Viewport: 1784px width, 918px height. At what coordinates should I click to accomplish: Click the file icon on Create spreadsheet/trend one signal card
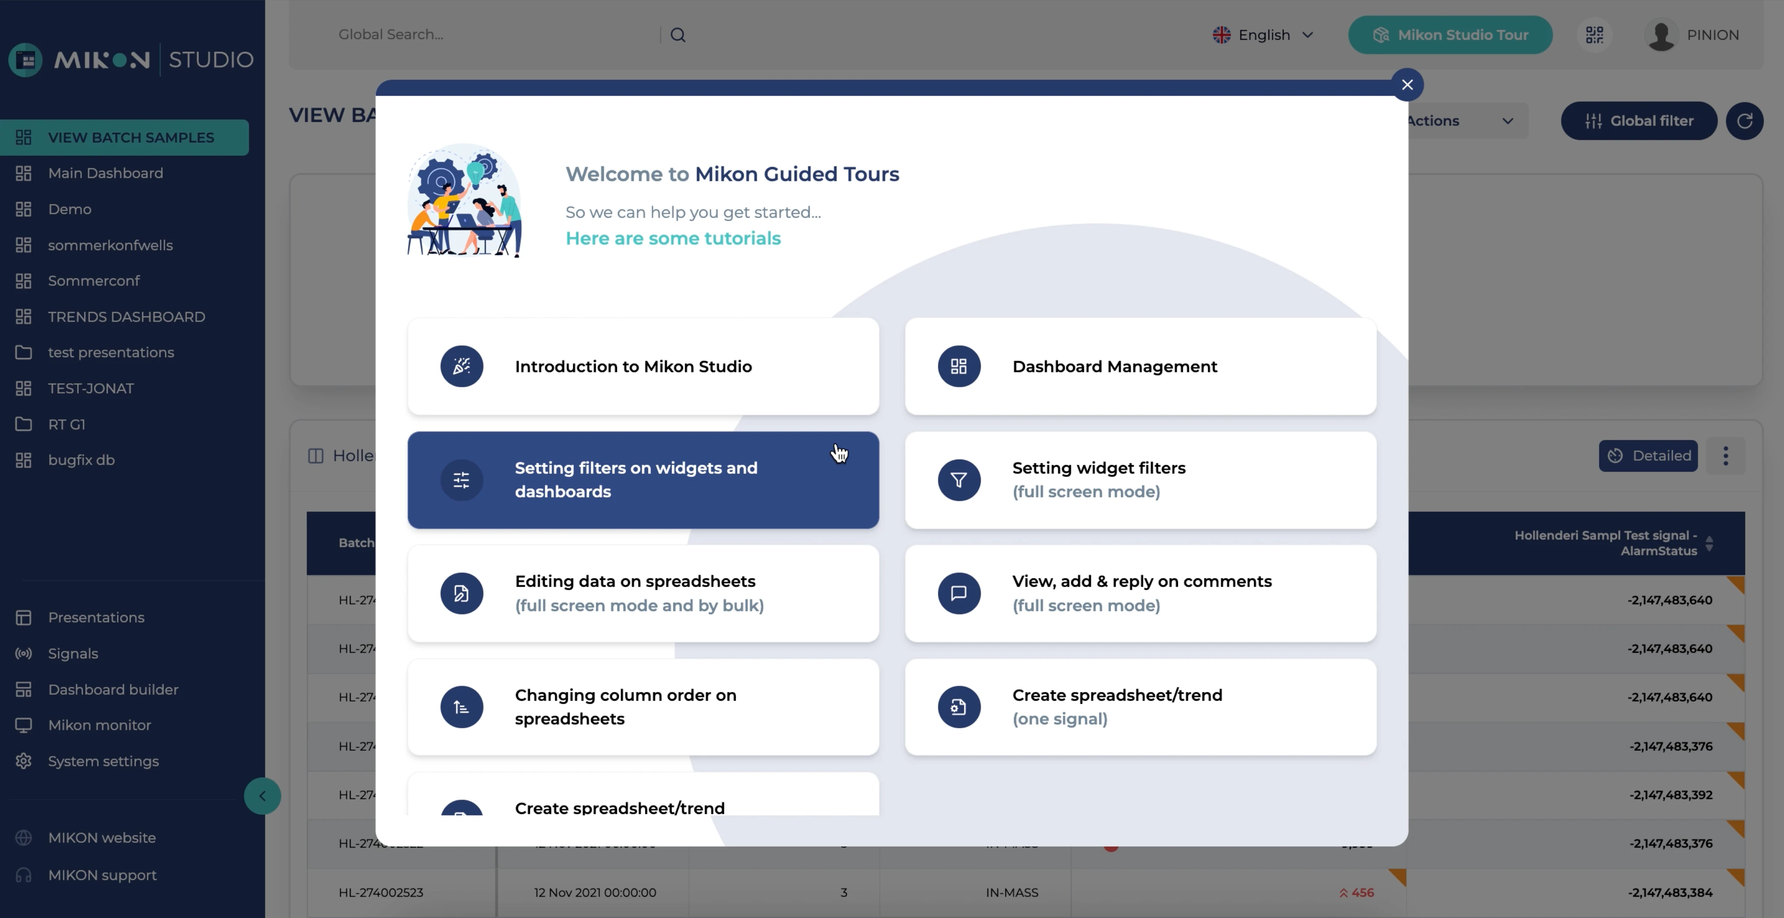pyautogui.click(x=958, y=707)
